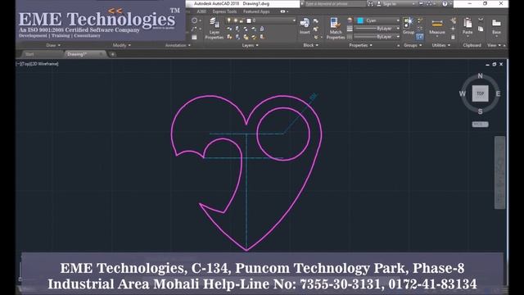Expand the Properties panel flyout

point(360,45)
